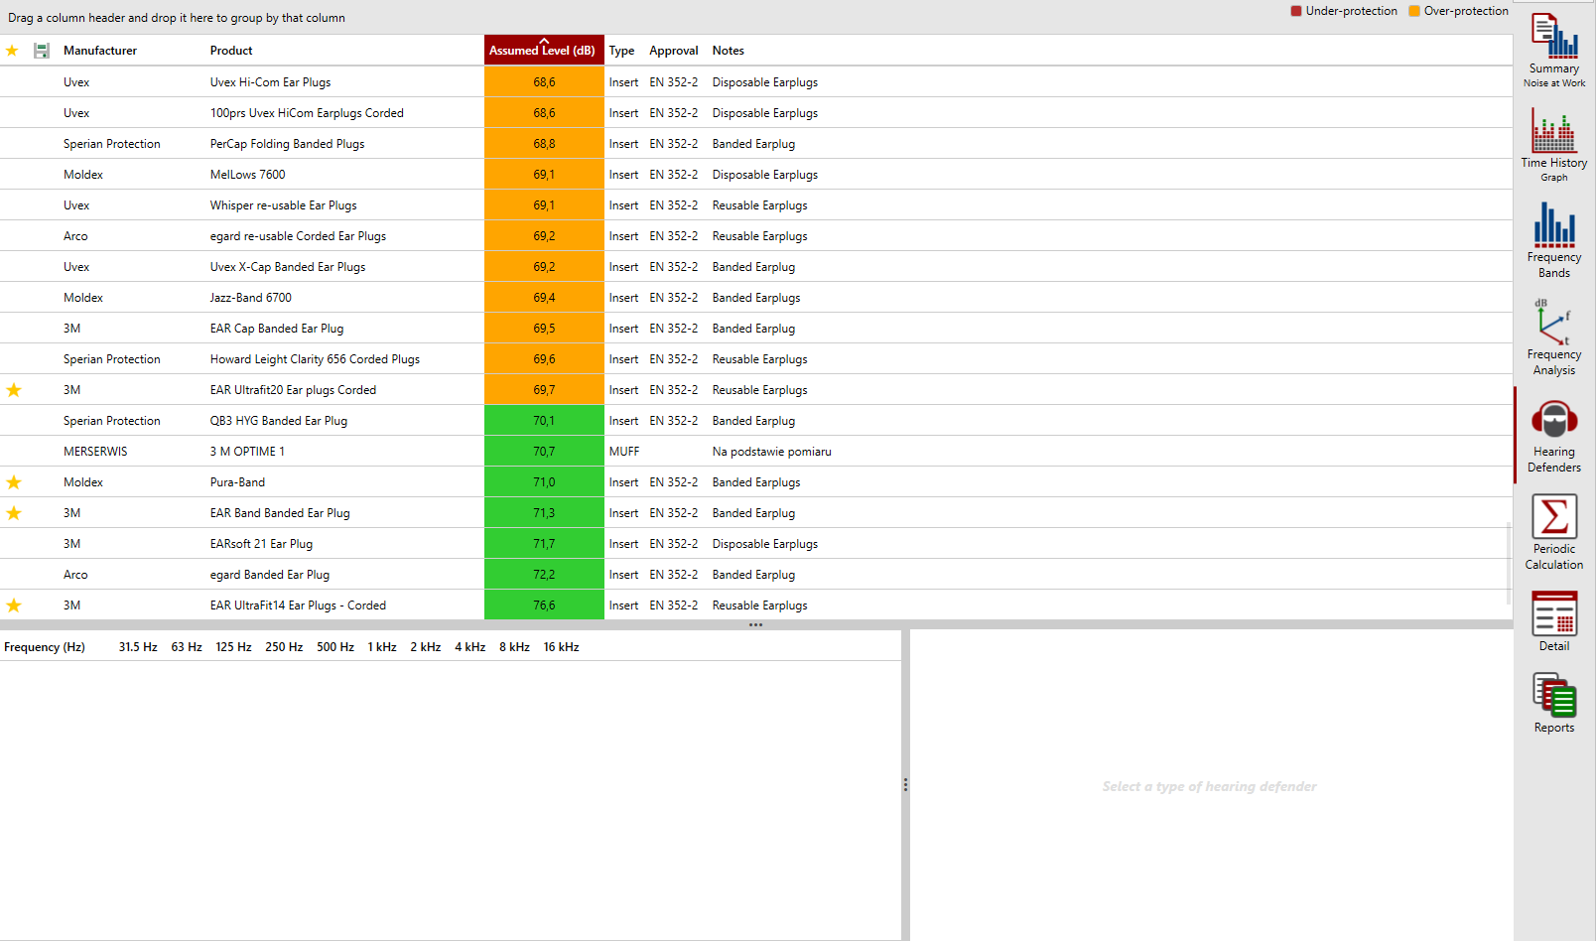
Task: Toggle favorite star for EAR Ultrafit20 Ear plugs Corded
Action: click(x=14, y=390)
